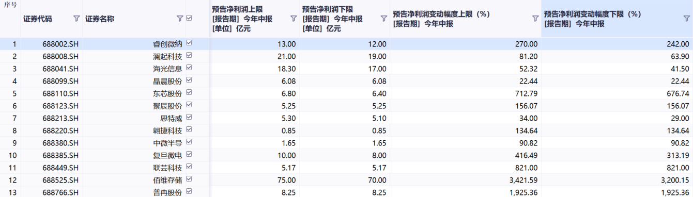The height and width of the screenshot is (197, 693).
Task: Select stock code 688220.SH
Action: [60, 131]
